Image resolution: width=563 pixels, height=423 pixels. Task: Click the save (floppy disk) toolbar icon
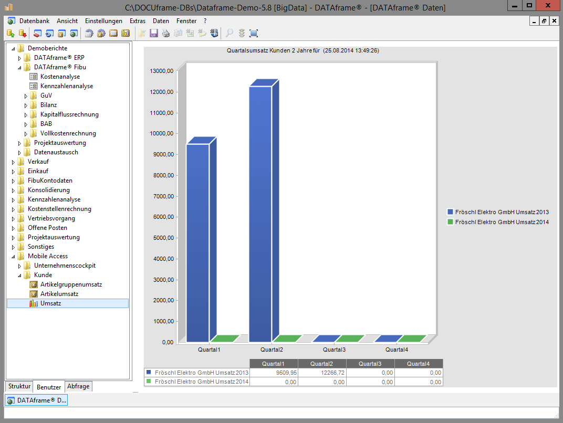(x=154, y=34)
